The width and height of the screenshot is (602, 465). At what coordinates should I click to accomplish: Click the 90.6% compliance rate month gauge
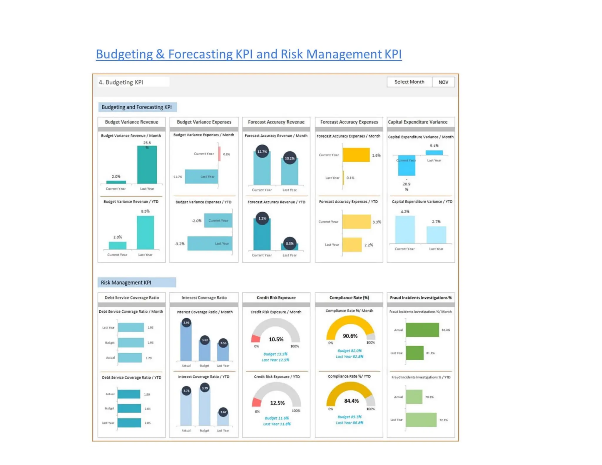click(x=351, y=328)
